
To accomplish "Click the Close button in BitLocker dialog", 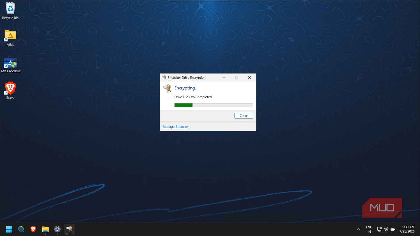I will point(243,116).
